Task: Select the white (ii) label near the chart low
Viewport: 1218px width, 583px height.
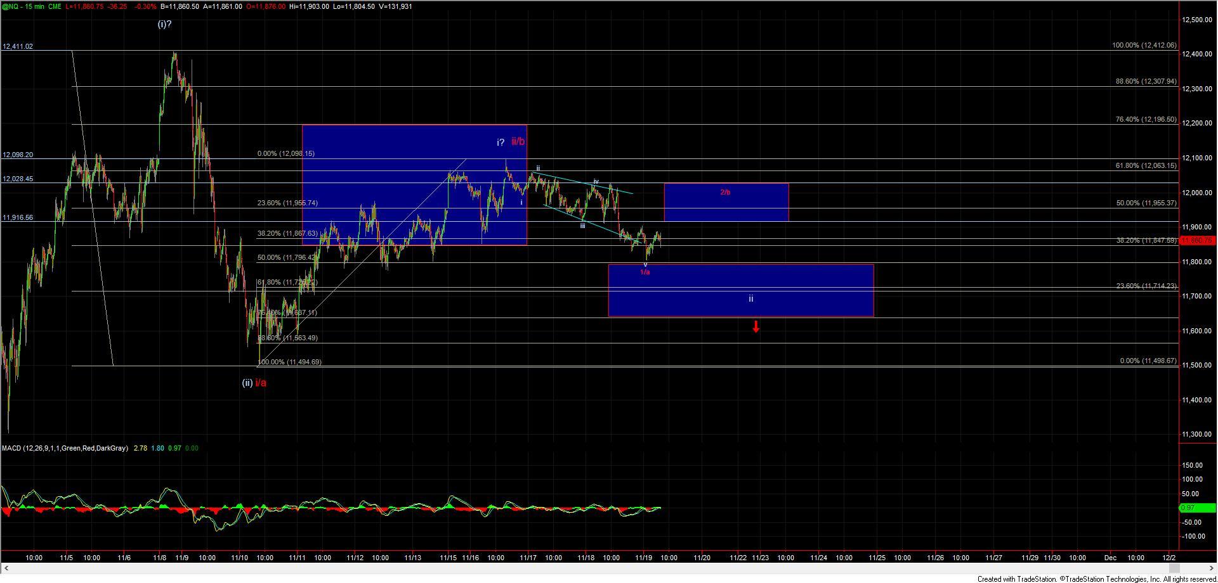Action: (247, 383)
